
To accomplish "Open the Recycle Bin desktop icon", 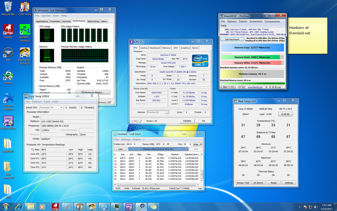I will click(x=8, y=9).
